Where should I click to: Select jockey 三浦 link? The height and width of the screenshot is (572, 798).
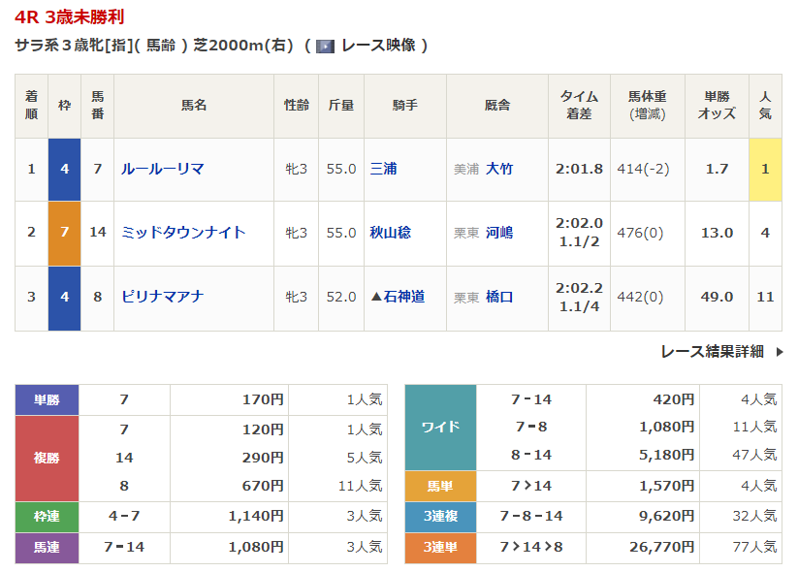(383, 169)
